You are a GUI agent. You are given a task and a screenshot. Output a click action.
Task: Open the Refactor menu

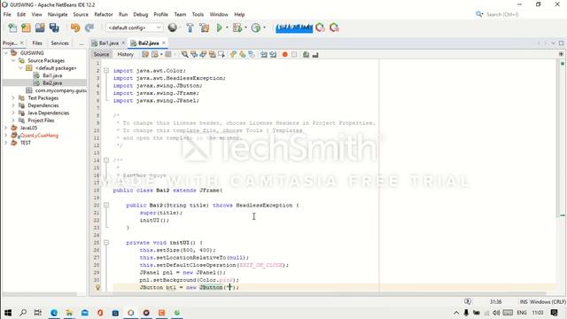click(x=104, y=14)
